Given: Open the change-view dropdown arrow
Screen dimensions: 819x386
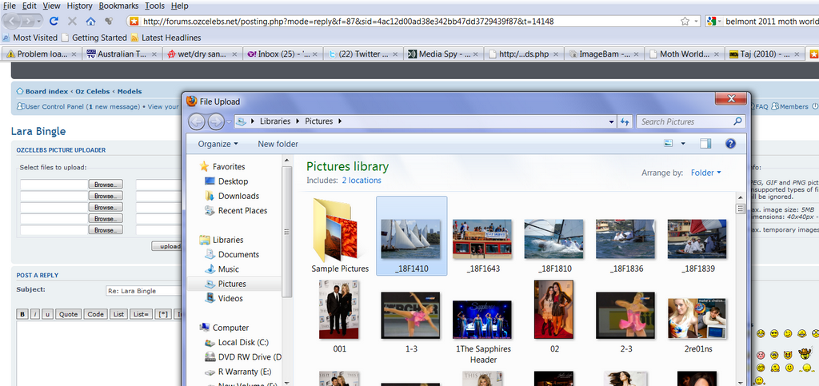Looking at the screenshot, I should click(x=683, y=144).
